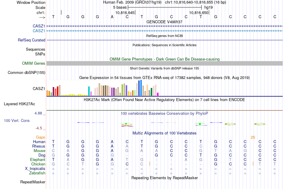Click the cyan bar in GTEx CASZ1 chart

(x=89, y=91)
